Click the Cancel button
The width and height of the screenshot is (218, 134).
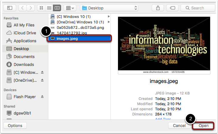coord(179,125)
